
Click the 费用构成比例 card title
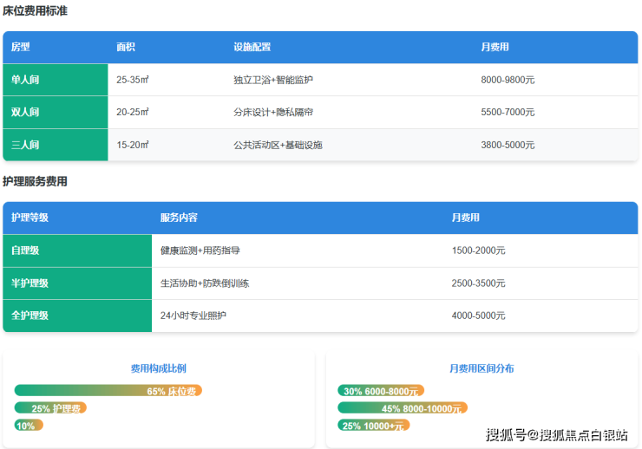pos(158,368)
